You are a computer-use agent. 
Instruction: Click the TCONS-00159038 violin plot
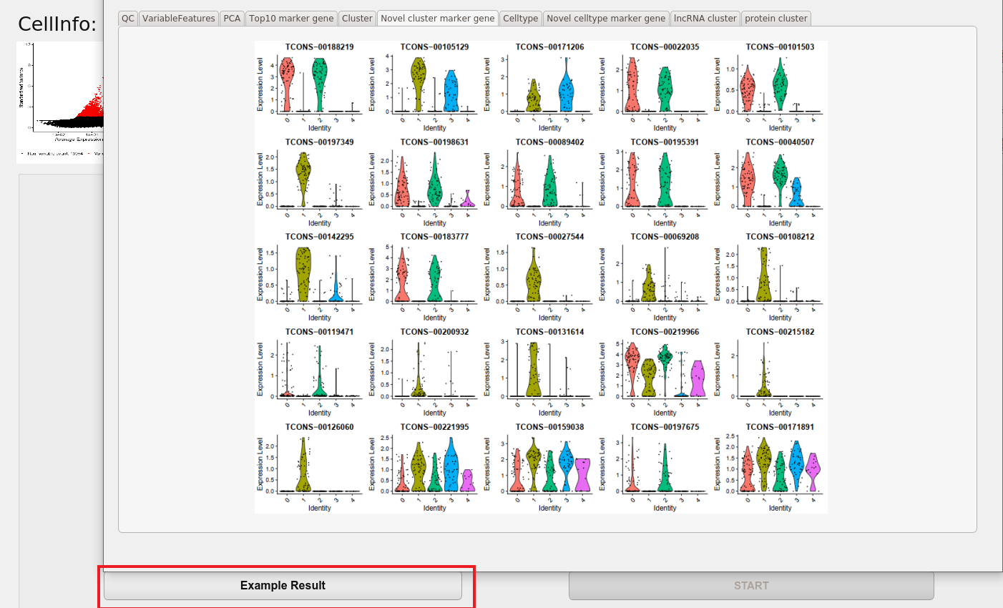point(542,467)
